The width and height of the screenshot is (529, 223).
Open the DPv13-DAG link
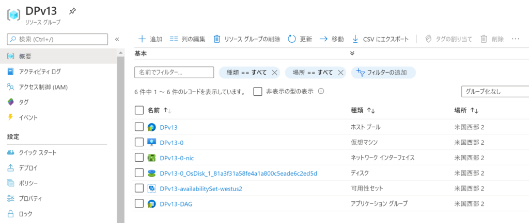point(176,204)
